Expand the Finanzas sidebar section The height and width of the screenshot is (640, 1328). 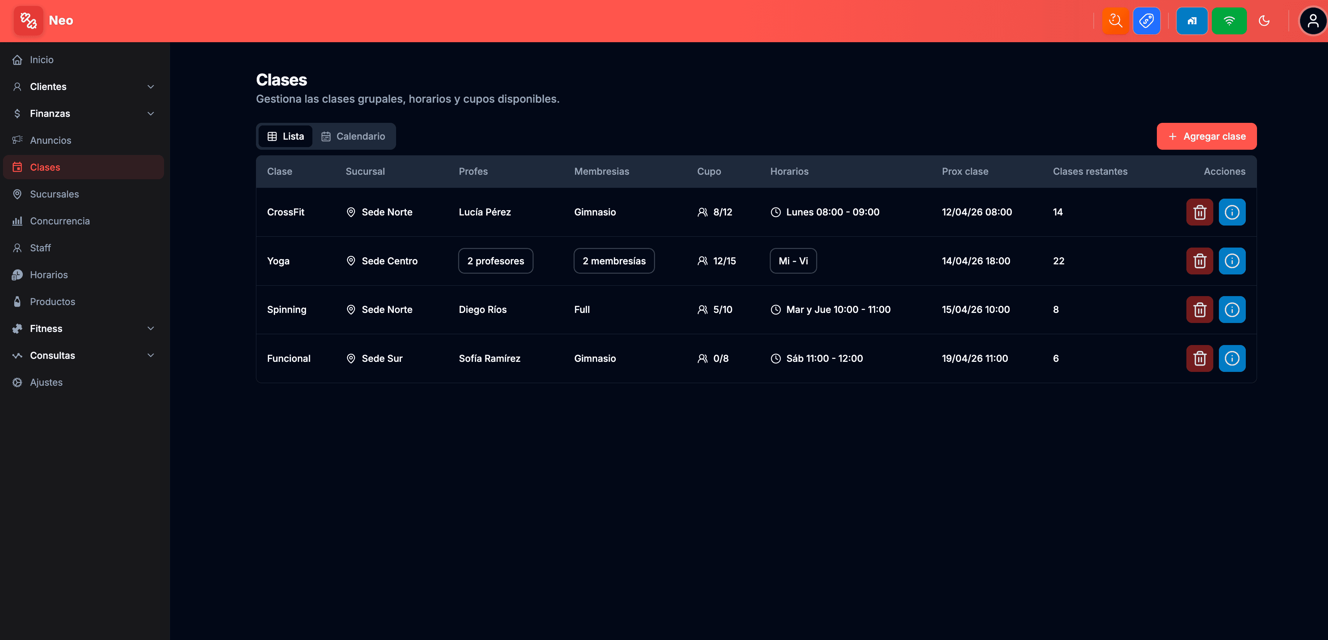(84, 114)
